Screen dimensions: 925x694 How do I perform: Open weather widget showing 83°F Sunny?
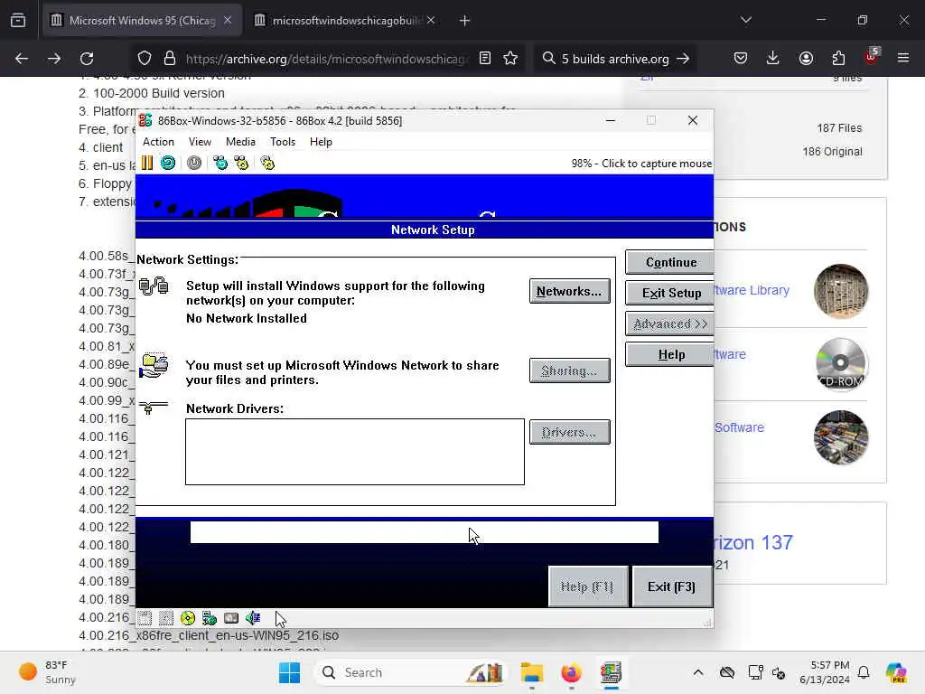(47, 672)
